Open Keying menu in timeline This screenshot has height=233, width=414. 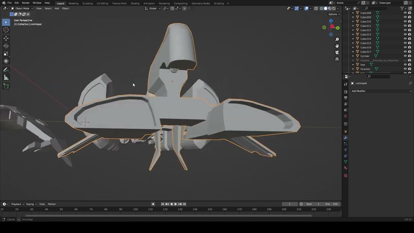point(31,204)
